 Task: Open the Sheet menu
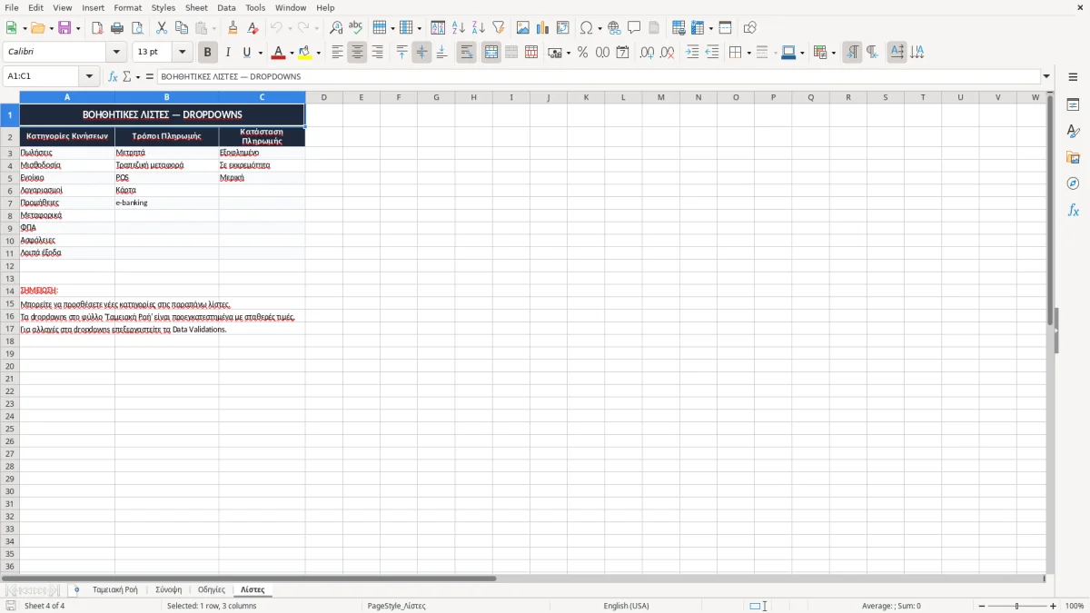click(x=197, y=7)
